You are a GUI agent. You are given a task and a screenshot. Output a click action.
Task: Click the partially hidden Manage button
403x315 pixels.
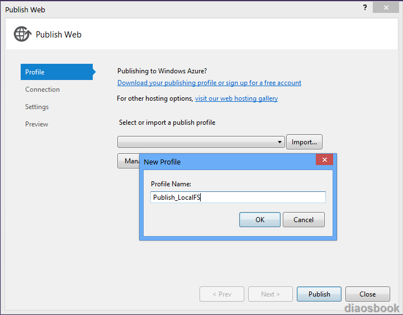[x=129, y=161]
